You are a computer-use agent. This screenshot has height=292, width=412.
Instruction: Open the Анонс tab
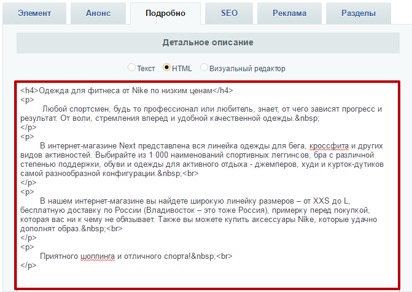pos(98,13)
